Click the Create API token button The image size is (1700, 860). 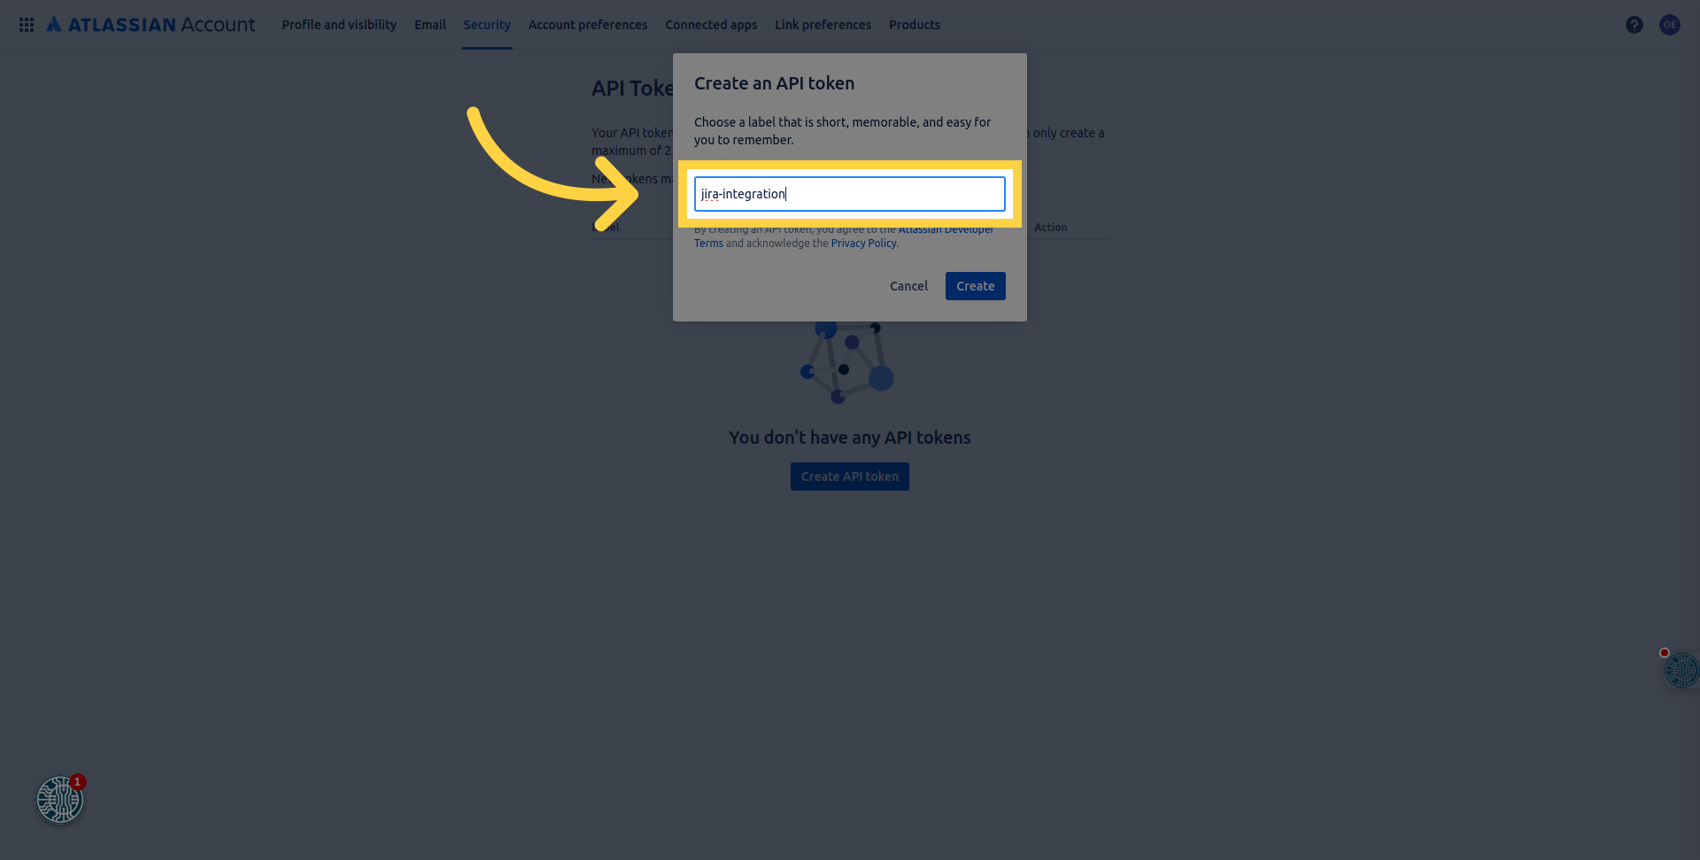point(850,476)
